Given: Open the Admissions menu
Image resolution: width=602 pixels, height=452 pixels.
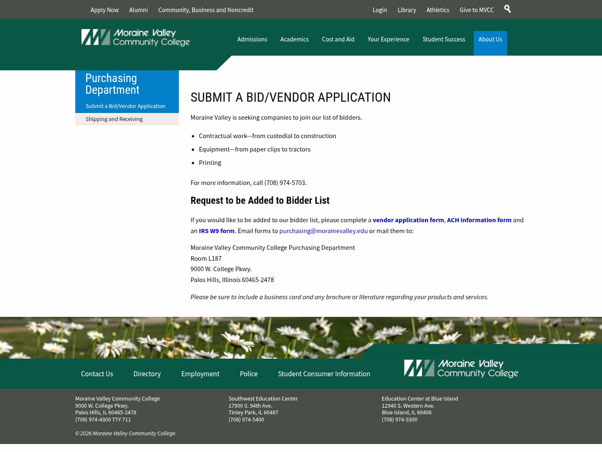Looking at the screenshot, I should 252,39.
